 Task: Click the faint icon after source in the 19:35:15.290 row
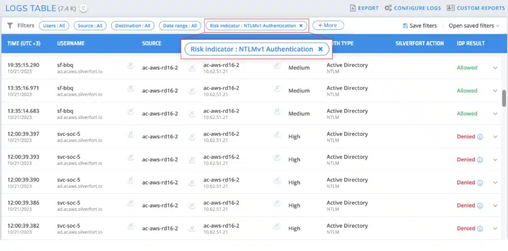coord(192,67)
